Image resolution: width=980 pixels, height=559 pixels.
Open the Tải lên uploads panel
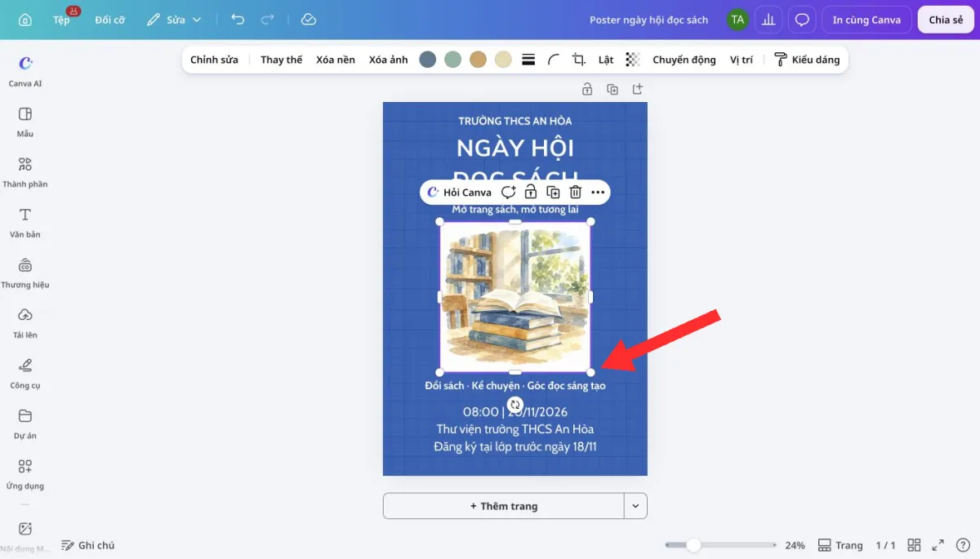pos(25,323)
